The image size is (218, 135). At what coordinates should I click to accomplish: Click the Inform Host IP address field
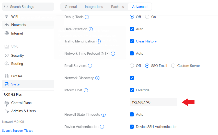pos(153,102)
